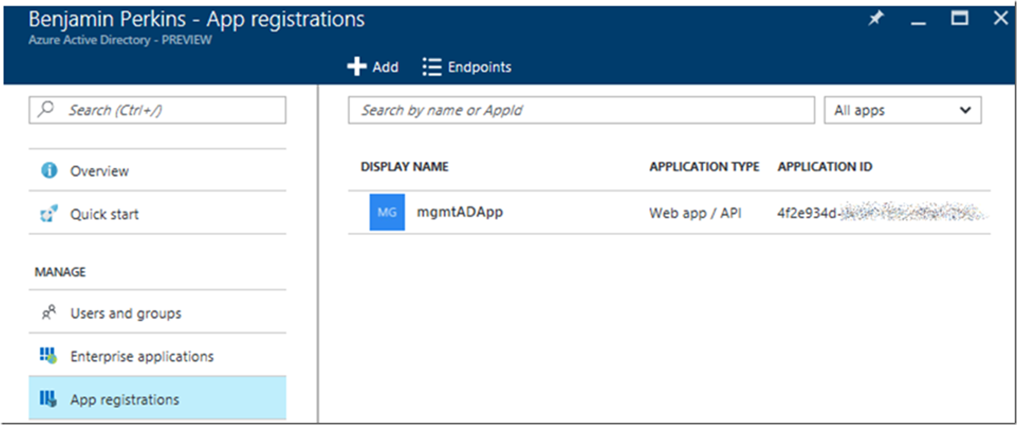Click the Quick start rocket icon

49,213
